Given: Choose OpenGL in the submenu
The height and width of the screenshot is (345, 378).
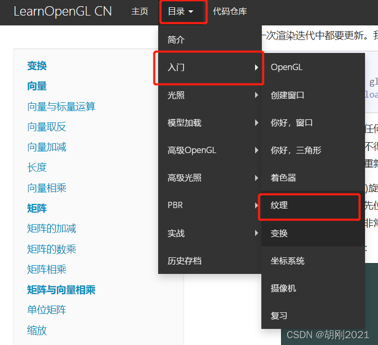Looking at the screenshot, I should tap(313, 67).
